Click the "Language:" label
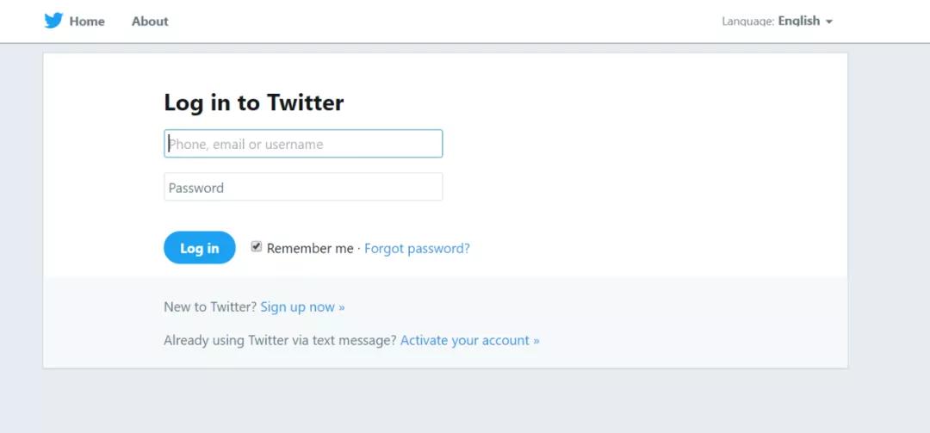930x433 pixels. 747,22
